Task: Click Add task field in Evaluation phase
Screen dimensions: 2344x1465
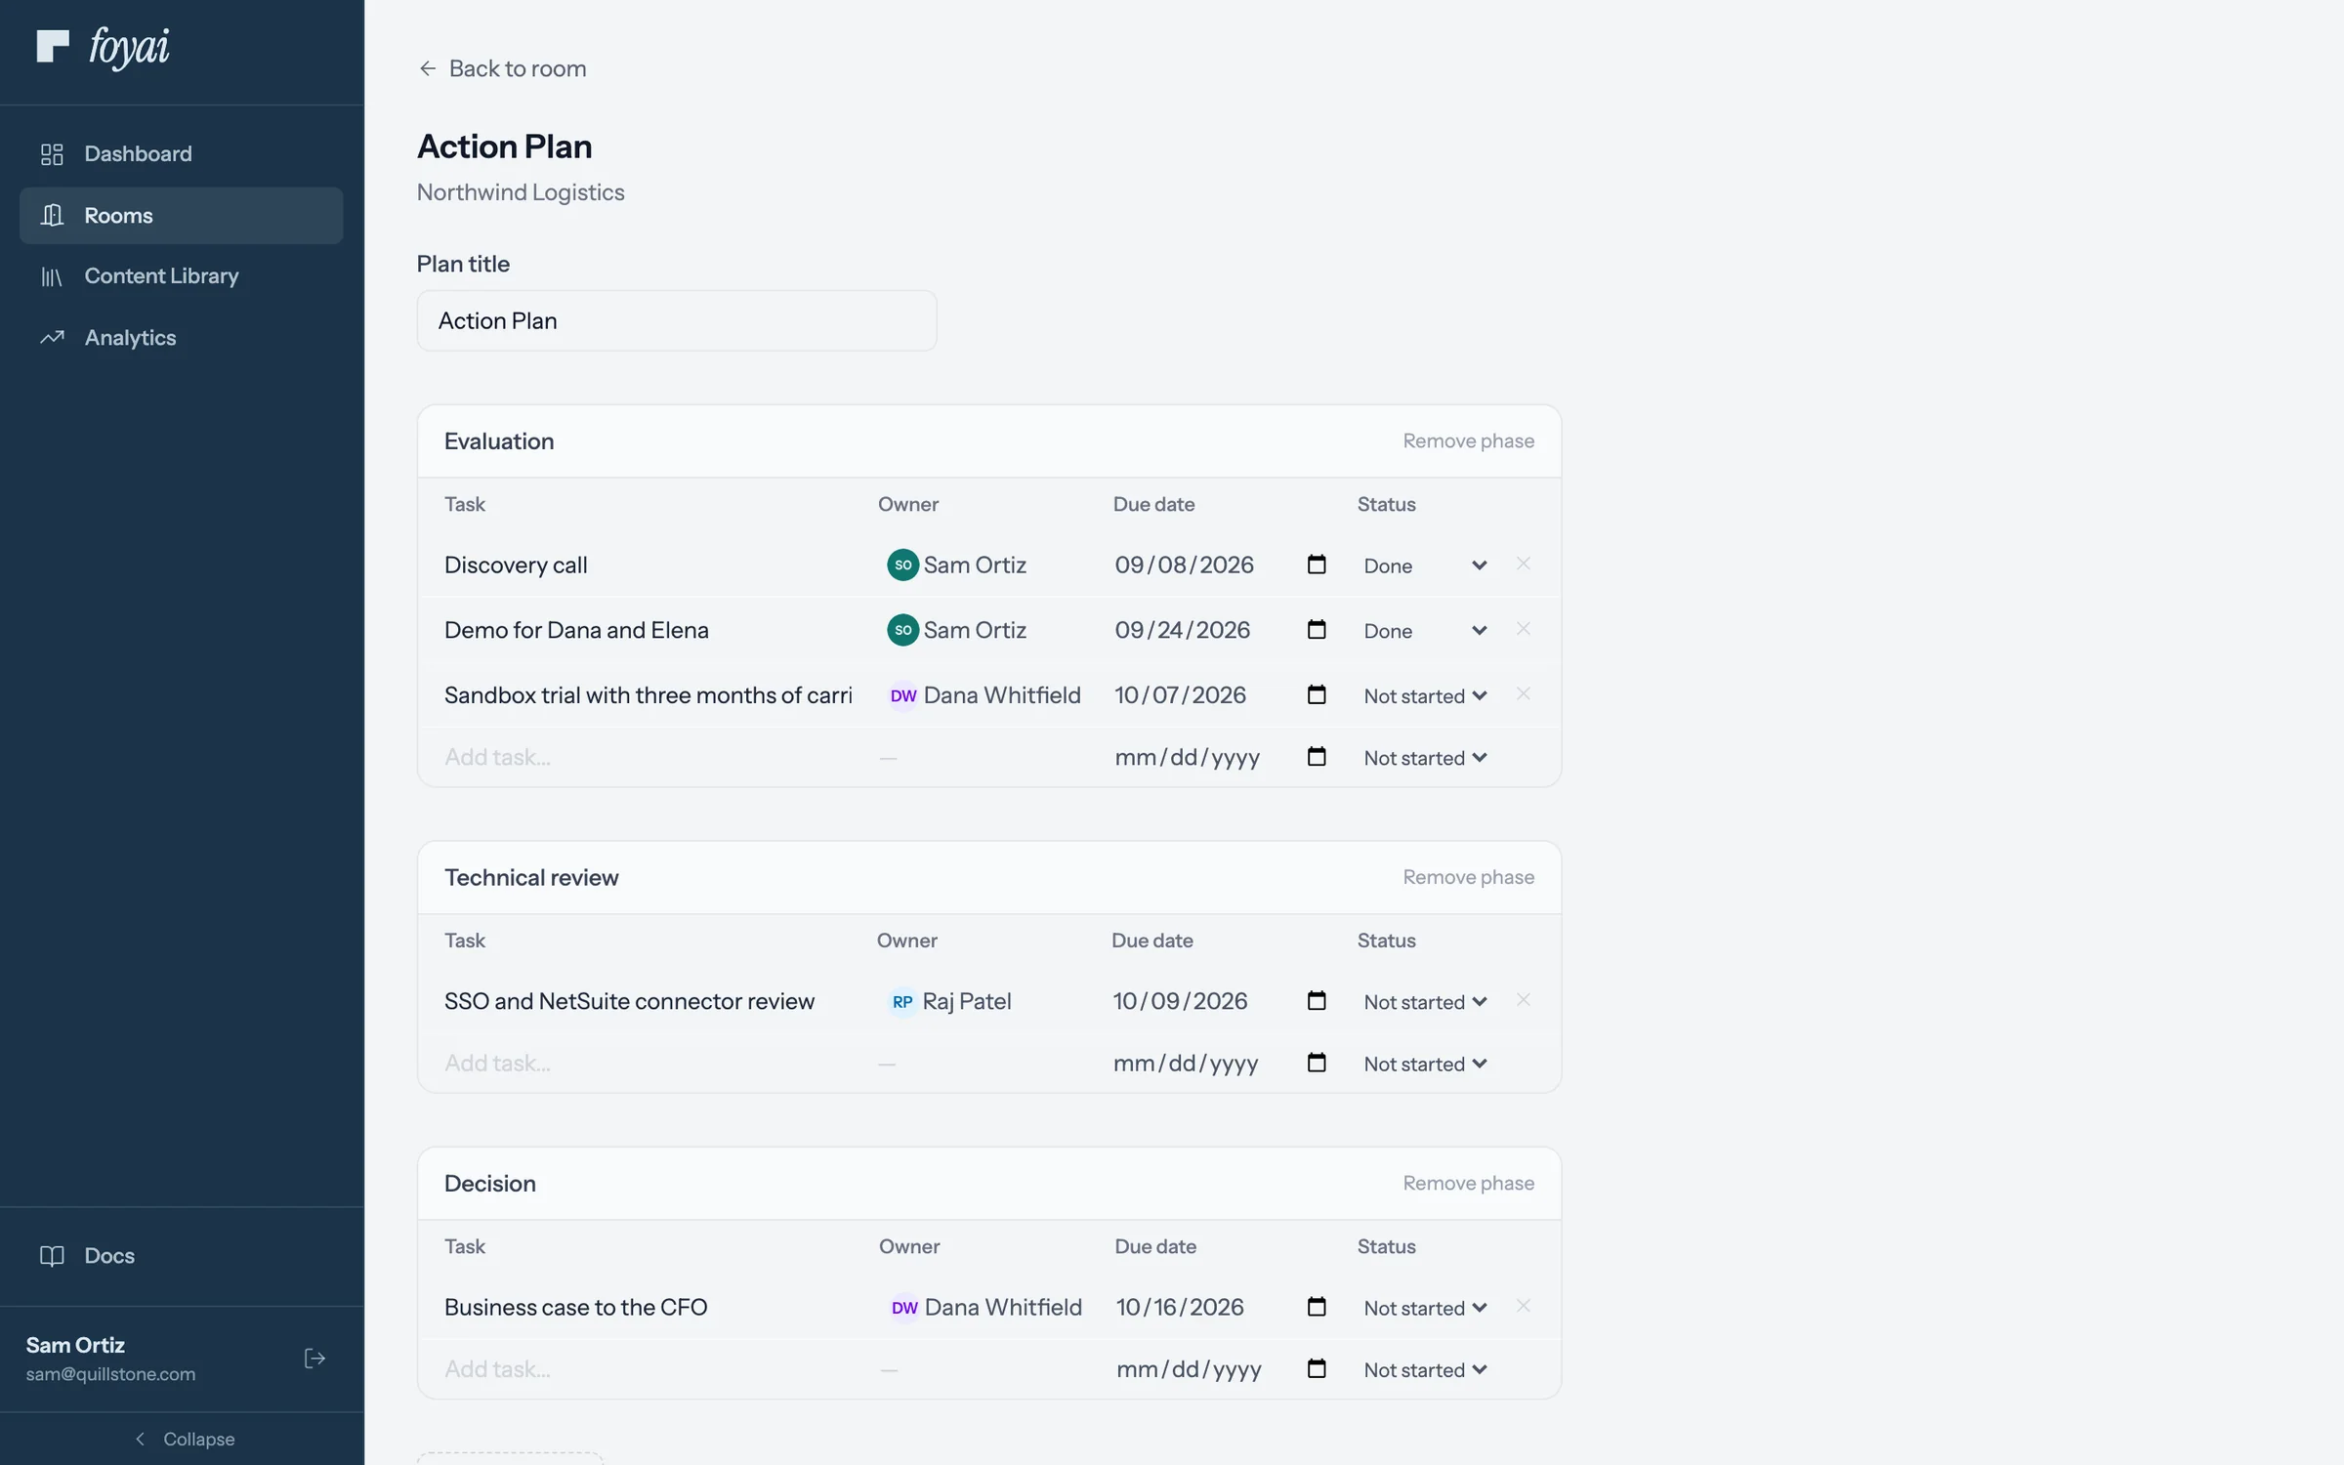Action: coord(649,757)
